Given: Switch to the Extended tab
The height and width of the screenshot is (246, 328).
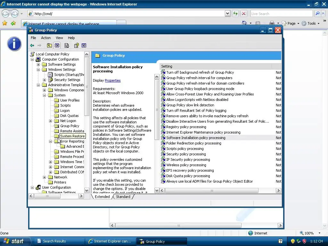Looking at the screenshot, I should (102, 197).
